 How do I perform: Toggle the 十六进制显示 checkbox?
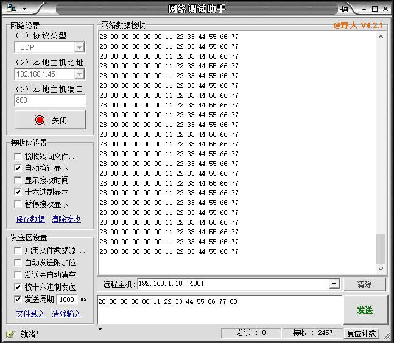coord(18,192)
